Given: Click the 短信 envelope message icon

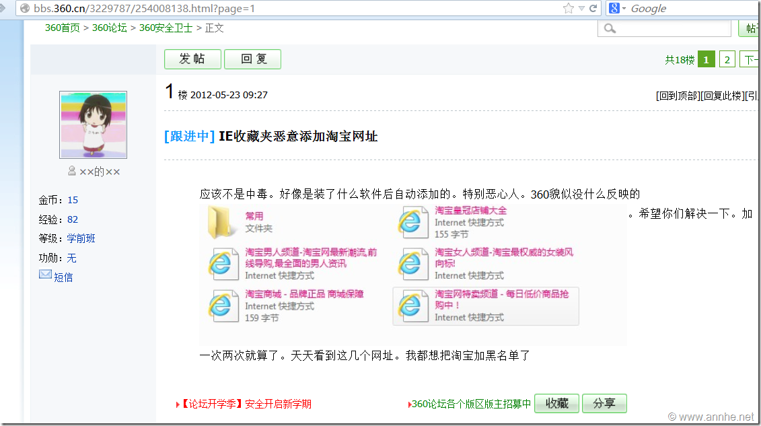Looking at the screenshot, I should point(45,275).
